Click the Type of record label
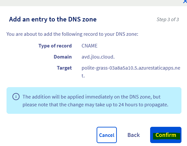 click(x=55, y=46)
